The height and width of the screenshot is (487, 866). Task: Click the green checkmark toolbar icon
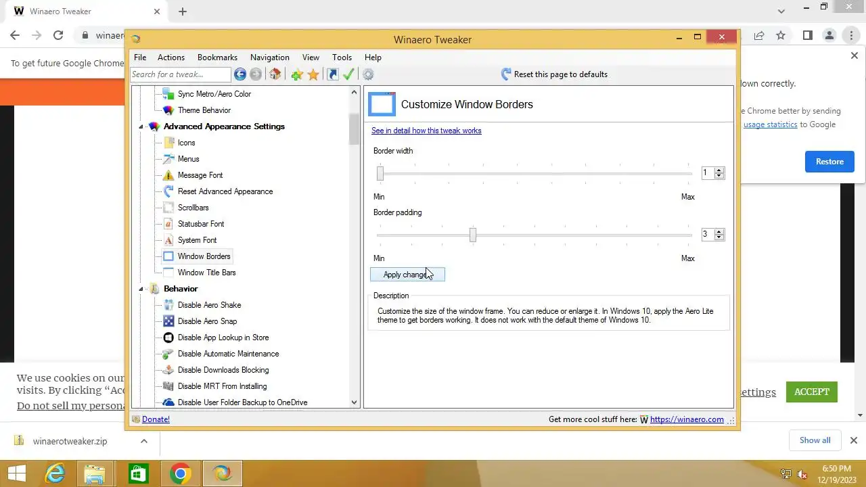point(349,74)
